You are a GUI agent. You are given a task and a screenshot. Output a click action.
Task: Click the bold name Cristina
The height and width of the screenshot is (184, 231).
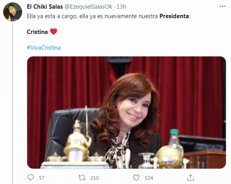37,32
